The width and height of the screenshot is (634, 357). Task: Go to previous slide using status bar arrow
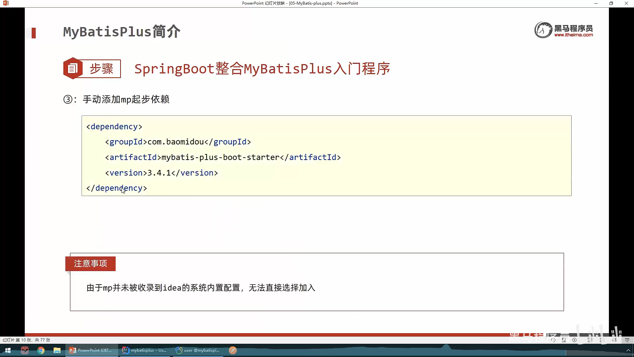(x=553, y=340)
